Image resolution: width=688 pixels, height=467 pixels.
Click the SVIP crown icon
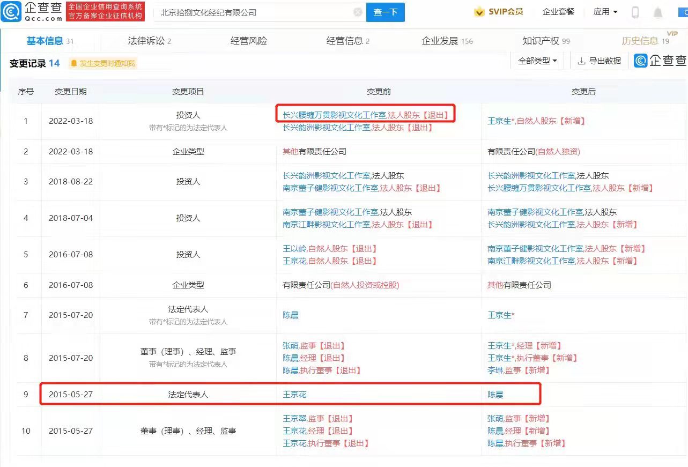tap(479, 12)
